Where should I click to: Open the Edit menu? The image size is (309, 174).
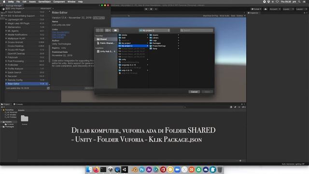point(25,1)
